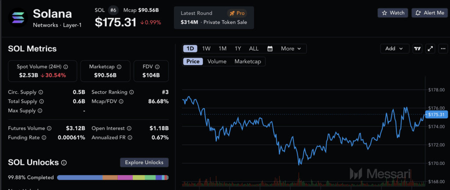450x190 pixels.
Task: Click the Solana logo icon
Action: pyautogui.click(x=18, y=18)
